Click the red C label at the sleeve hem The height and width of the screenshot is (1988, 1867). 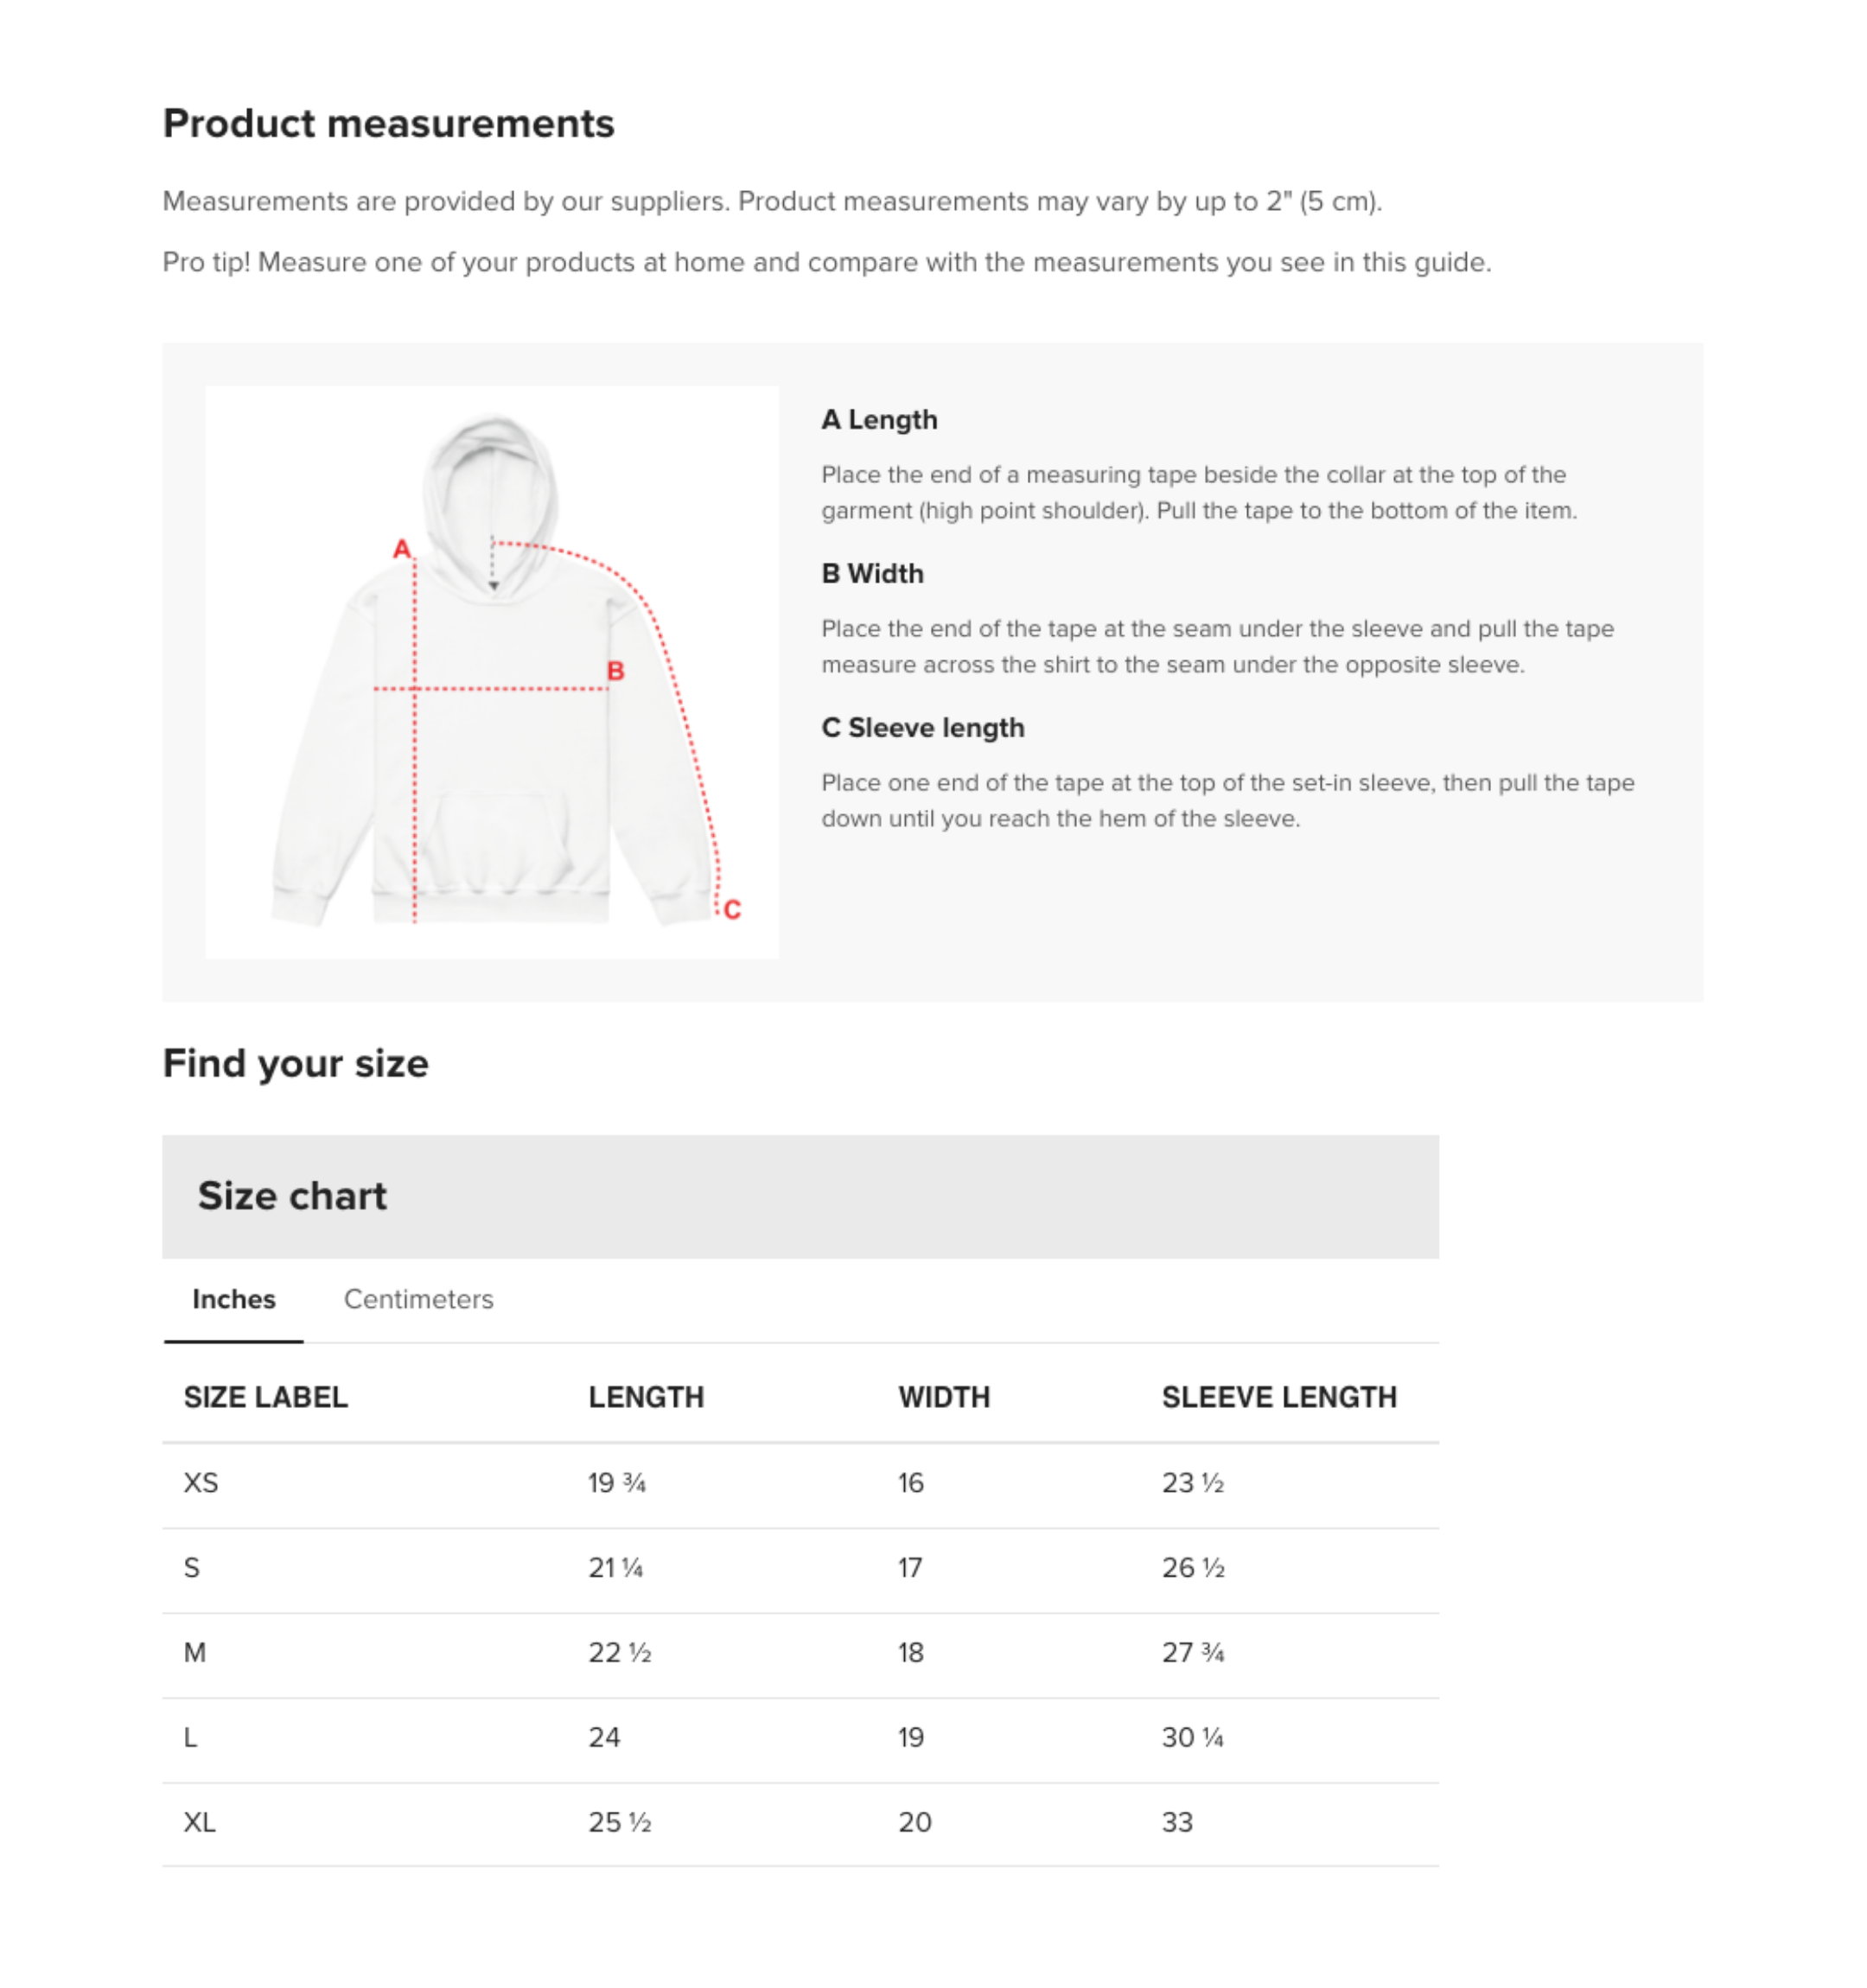coord(732,910)
